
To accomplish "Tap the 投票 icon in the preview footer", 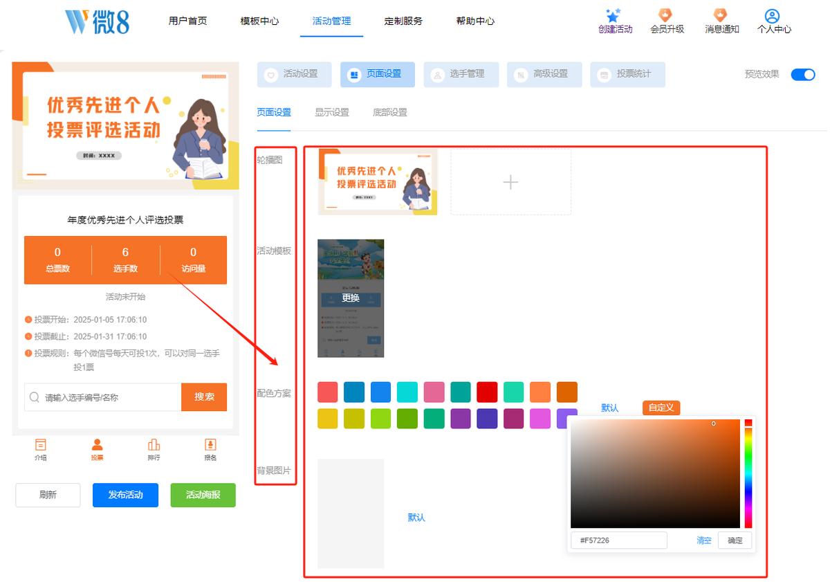I will tap(98, 444).
